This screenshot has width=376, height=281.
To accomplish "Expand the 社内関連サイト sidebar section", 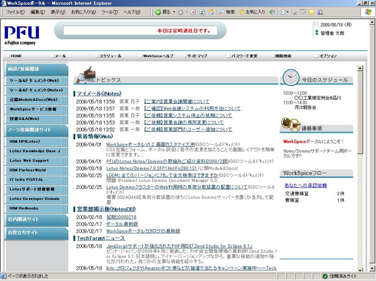I will point(37,220).
